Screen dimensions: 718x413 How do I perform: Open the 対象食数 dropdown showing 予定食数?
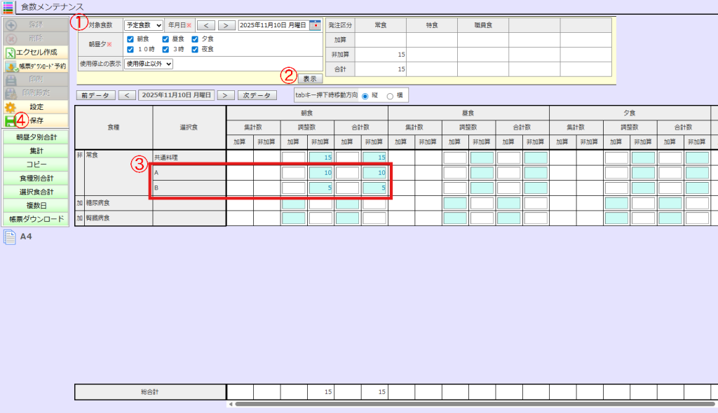point(144,25)
